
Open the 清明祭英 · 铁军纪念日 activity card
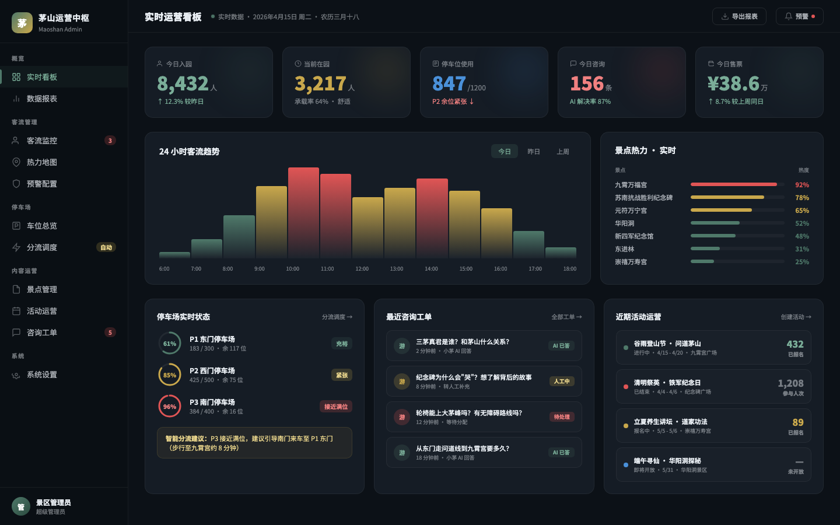coord(713,387)
